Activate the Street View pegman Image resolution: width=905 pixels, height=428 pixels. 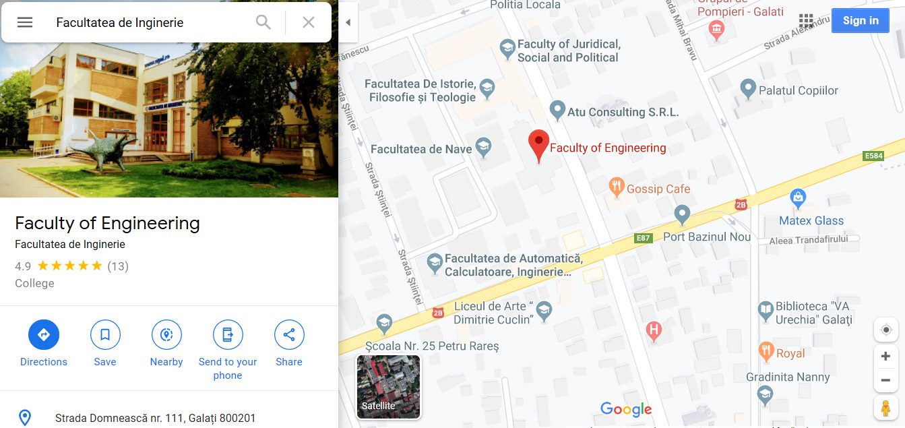coord(885,408)
